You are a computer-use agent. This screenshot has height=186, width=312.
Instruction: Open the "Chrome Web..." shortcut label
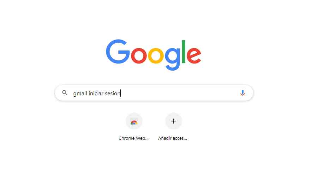[x=133, y=138]
